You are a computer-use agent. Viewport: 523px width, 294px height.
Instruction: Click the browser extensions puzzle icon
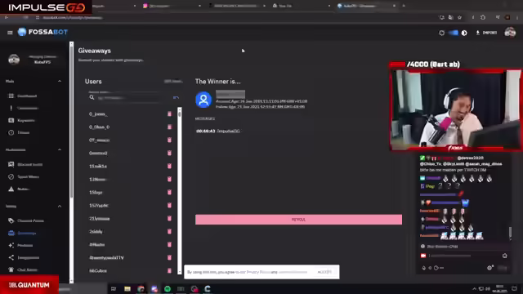(483, 17)
